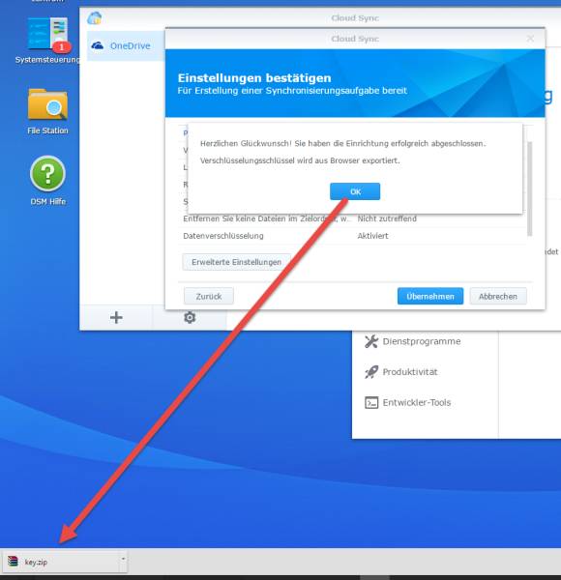This screenshot has width=561, height=580.
Task: Confirm the success message with OK
Action: (x=355, y=191)
